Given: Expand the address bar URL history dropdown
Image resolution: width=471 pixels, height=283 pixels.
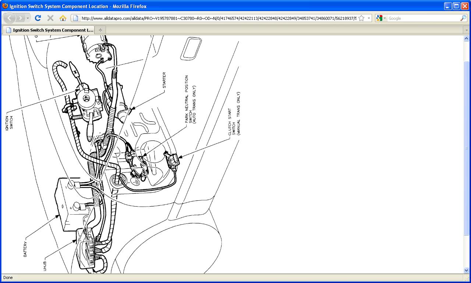Looking at the screenshot, I should 368,18.
